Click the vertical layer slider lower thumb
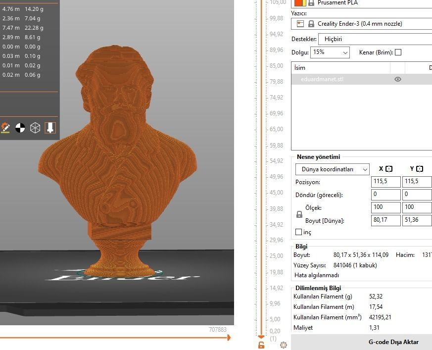 (261, 337)
